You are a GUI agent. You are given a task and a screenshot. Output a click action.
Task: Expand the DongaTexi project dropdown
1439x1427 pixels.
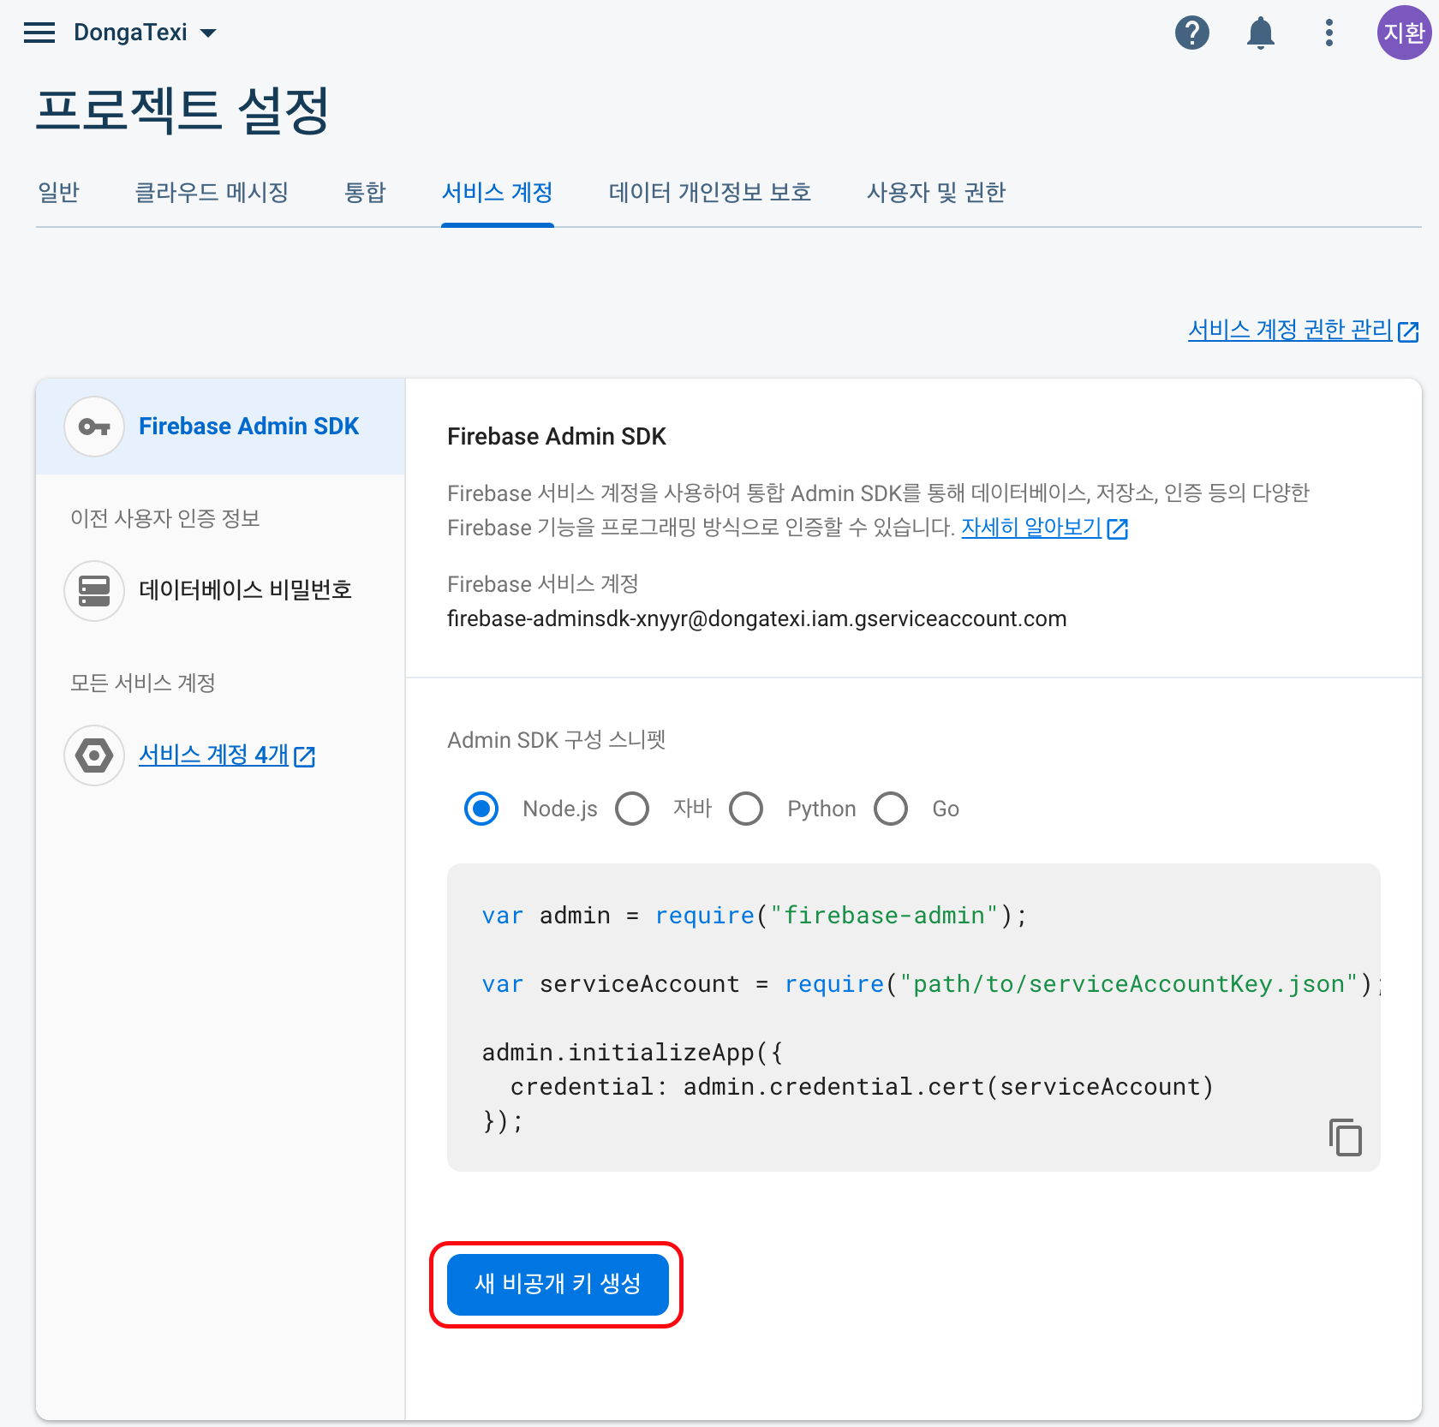click(x=146, y=33)
